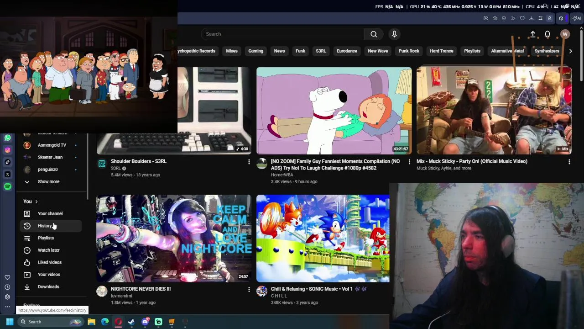Viewport: 584px width, 329px height.
Task: Open the browser downloads icon in toolbar
Action: (531, 18)
